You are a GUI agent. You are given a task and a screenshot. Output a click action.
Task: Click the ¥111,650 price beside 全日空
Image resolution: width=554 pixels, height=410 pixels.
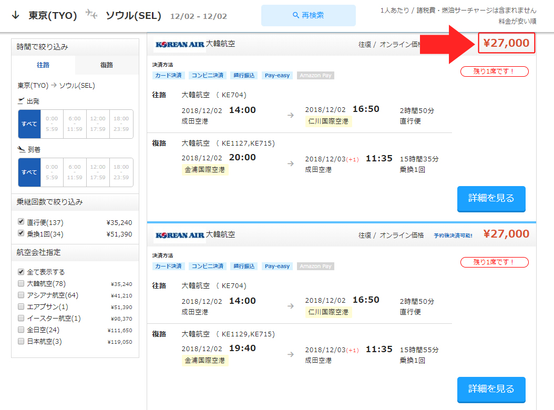[x=120, y=331]
